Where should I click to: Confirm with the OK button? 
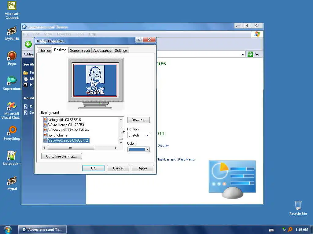pyautogui.click(x=93, y=168)
